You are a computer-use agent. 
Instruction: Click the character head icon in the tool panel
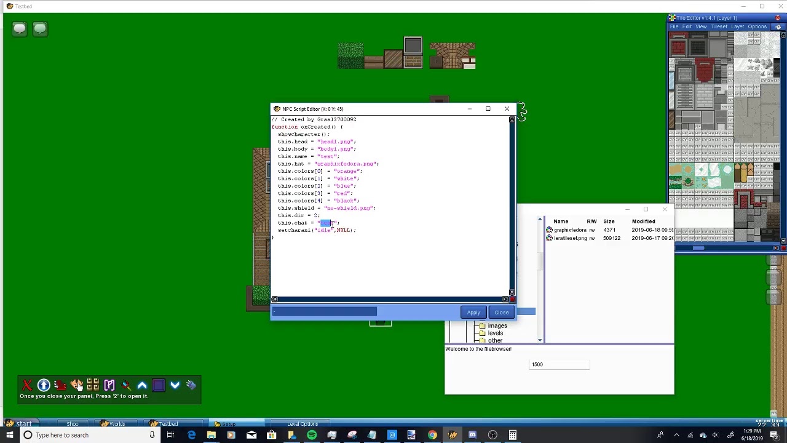(x=77, y=385)
